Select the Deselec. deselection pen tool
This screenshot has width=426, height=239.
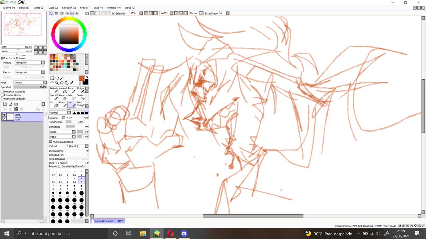(81, 97)
